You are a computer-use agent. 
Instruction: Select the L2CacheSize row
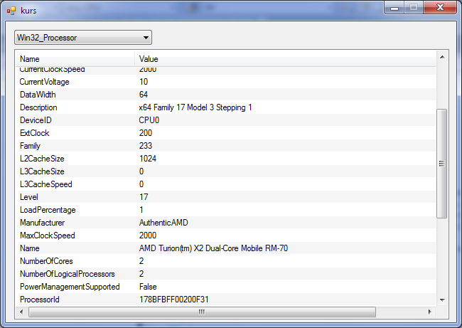[226, 159]
